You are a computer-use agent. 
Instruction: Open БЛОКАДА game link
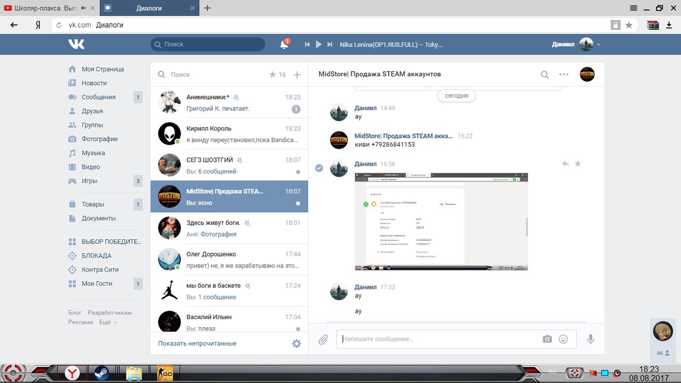point(96,256)
